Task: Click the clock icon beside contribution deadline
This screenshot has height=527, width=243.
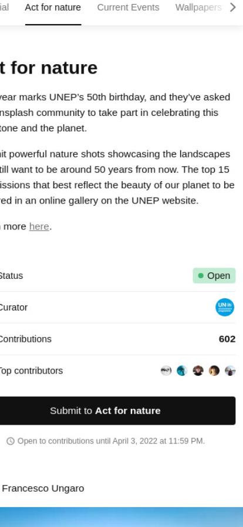Action: tap(11, 441)
